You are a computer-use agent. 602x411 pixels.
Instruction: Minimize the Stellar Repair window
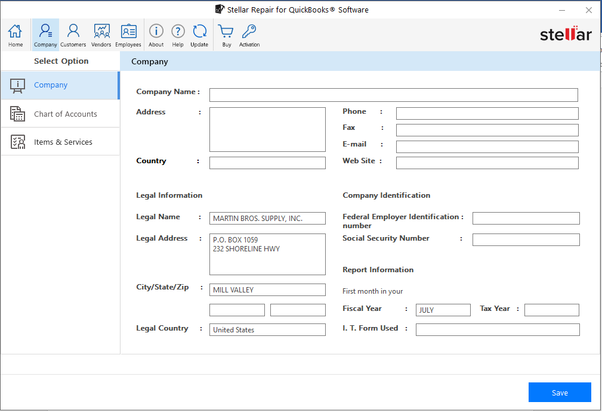tap(562, 10)
